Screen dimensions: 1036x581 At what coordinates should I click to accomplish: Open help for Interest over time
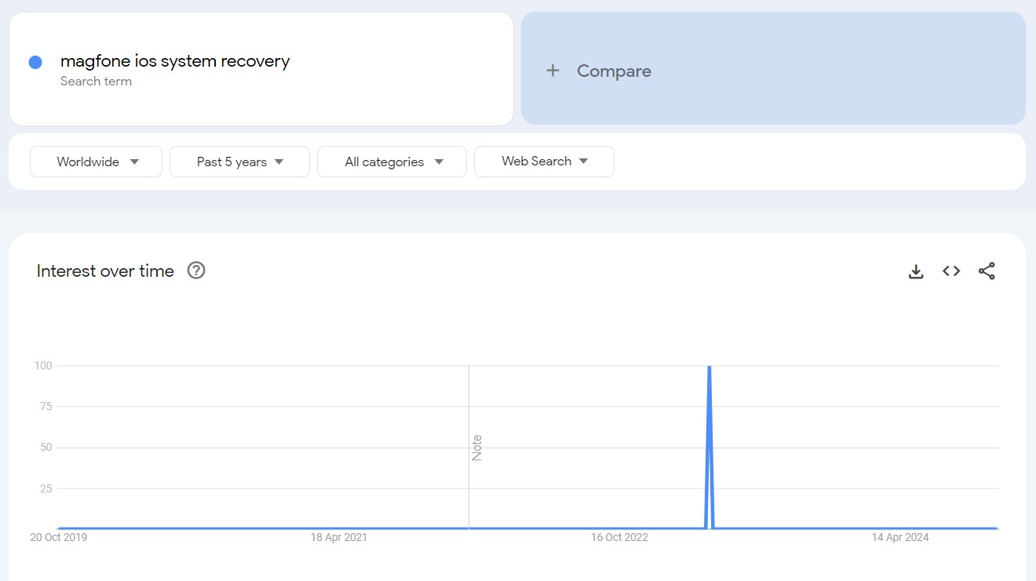coord(196,271)
